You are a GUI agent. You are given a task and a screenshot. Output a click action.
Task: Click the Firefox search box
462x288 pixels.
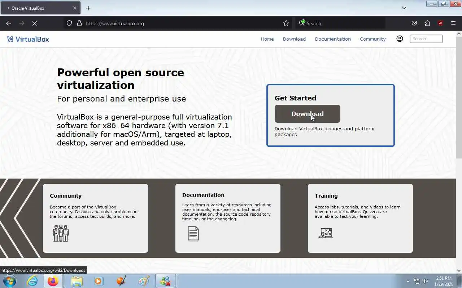[x=340, y=23]
